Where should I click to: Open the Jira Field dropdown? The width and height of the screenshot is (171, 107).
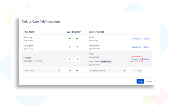pos(42,71)
